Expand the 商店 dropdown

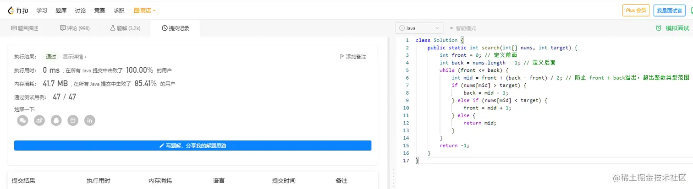point(145,10)
